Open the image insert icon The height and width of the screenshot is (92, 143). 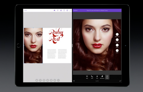tap(61, 10)
